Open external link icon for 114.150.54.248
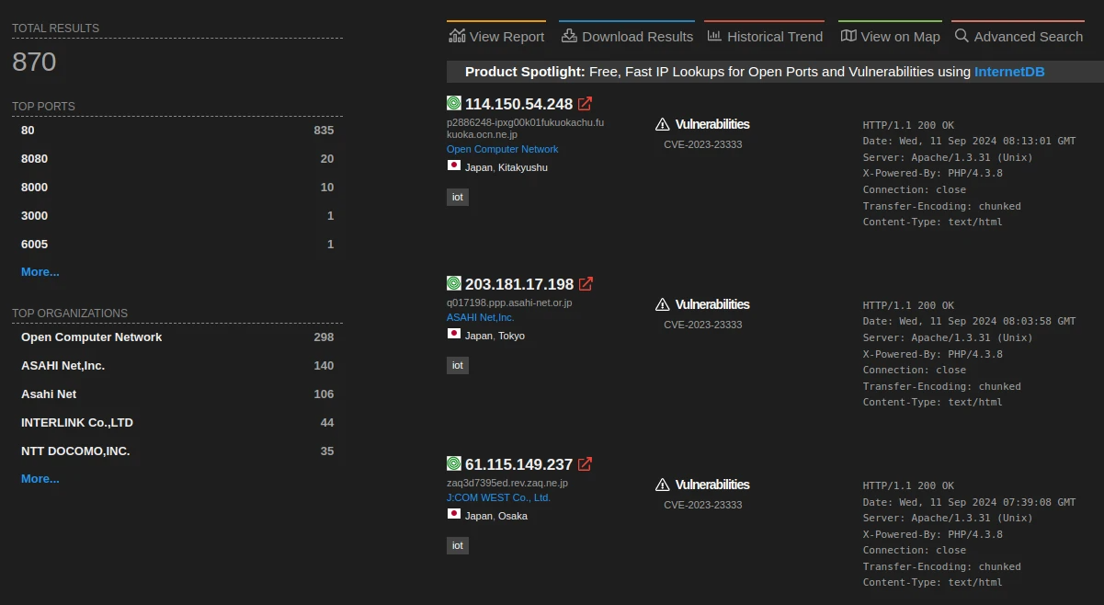1104x605 pixels. click(585, 104)
